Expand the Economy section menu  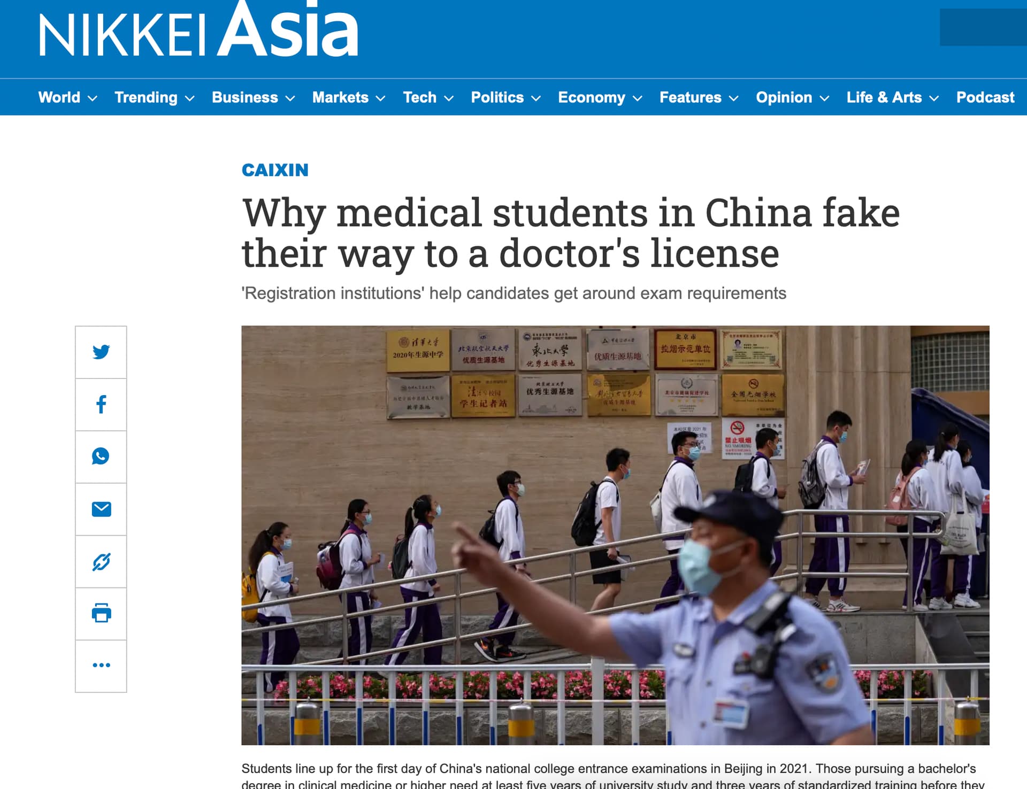point(600,98)
